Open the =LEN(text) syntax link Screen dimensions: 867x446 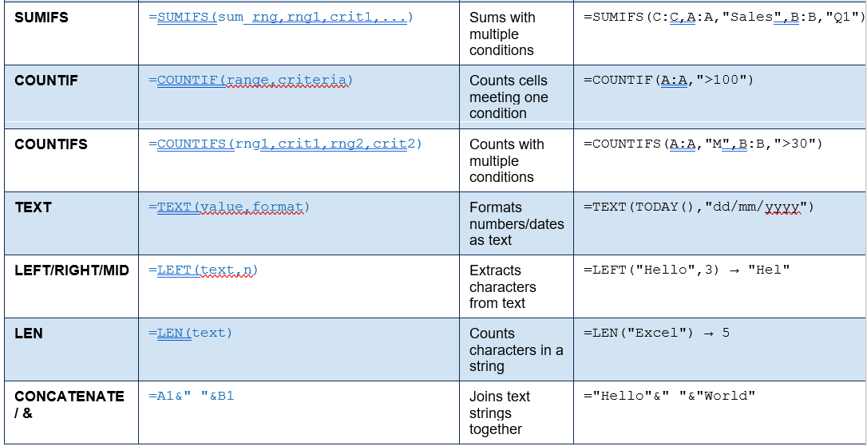190,333
